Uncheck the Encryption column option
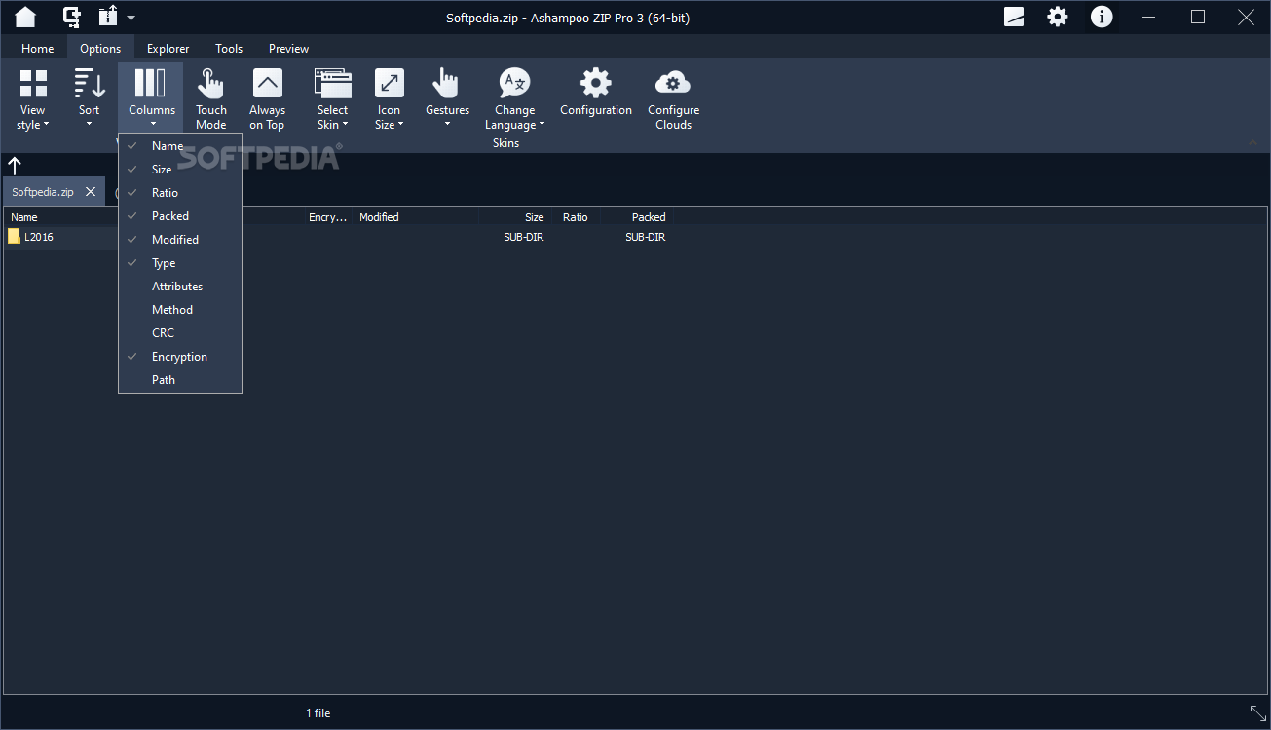The height and width of the screenshot is (730, 1271). pos(180,357)
